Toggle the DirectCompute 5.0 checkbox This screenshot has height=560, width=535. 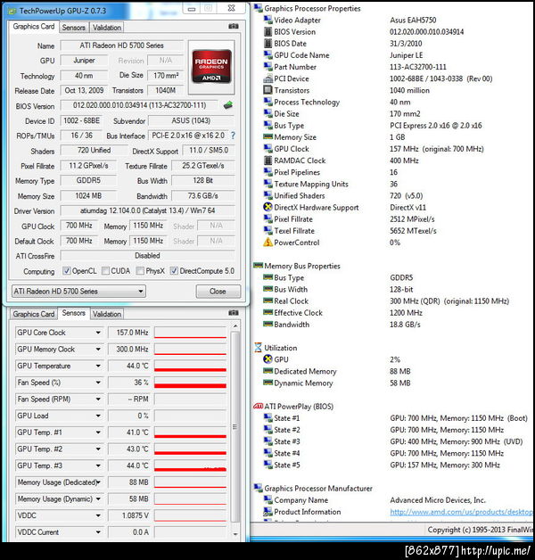174,271
